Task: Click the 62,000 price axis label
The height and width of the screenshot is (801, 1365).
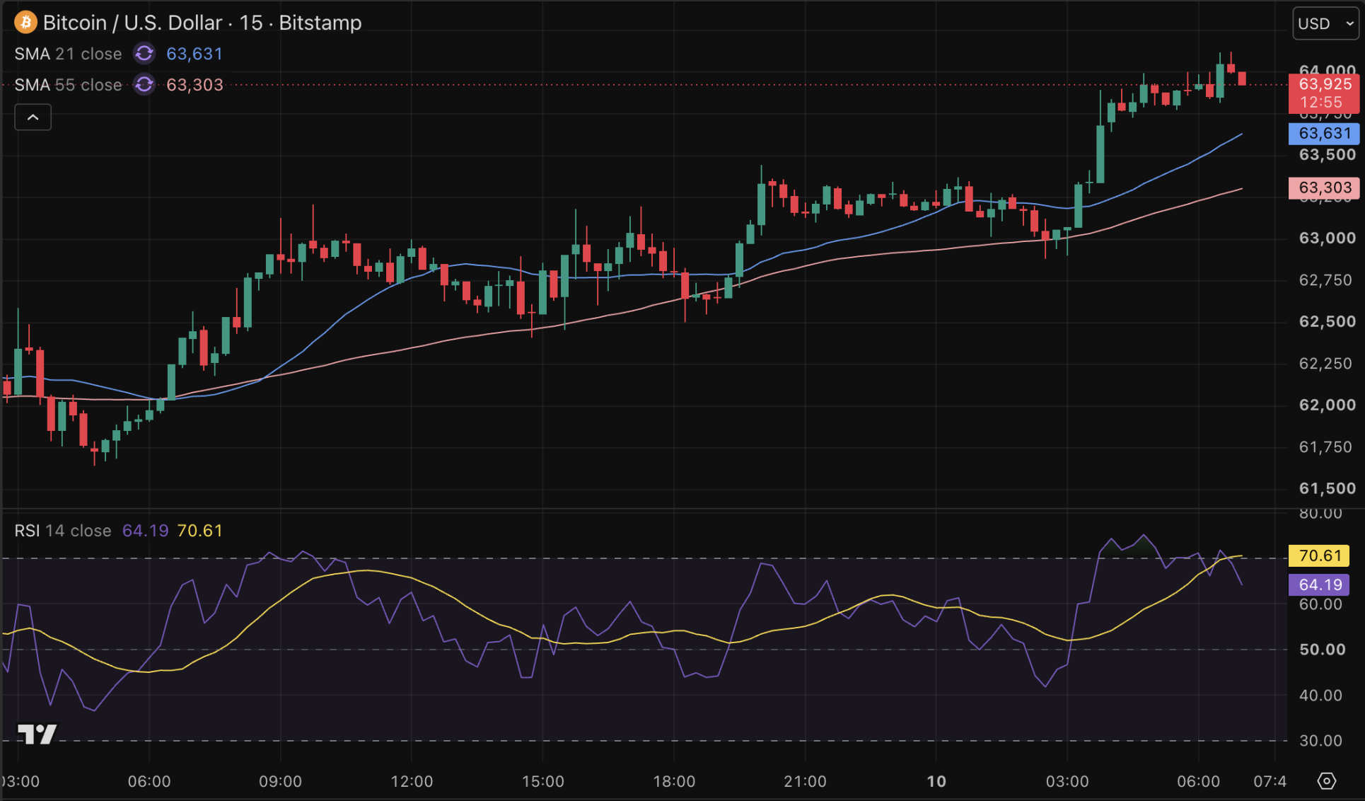Action: pyautogui.click(x=1328, y=405)
